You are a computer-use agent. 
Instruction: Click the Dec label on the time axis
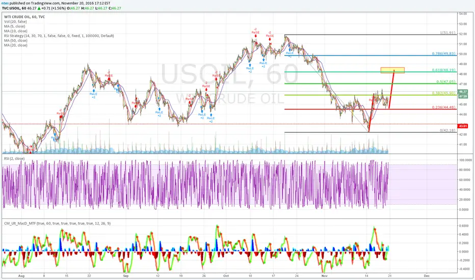[427, 276]
